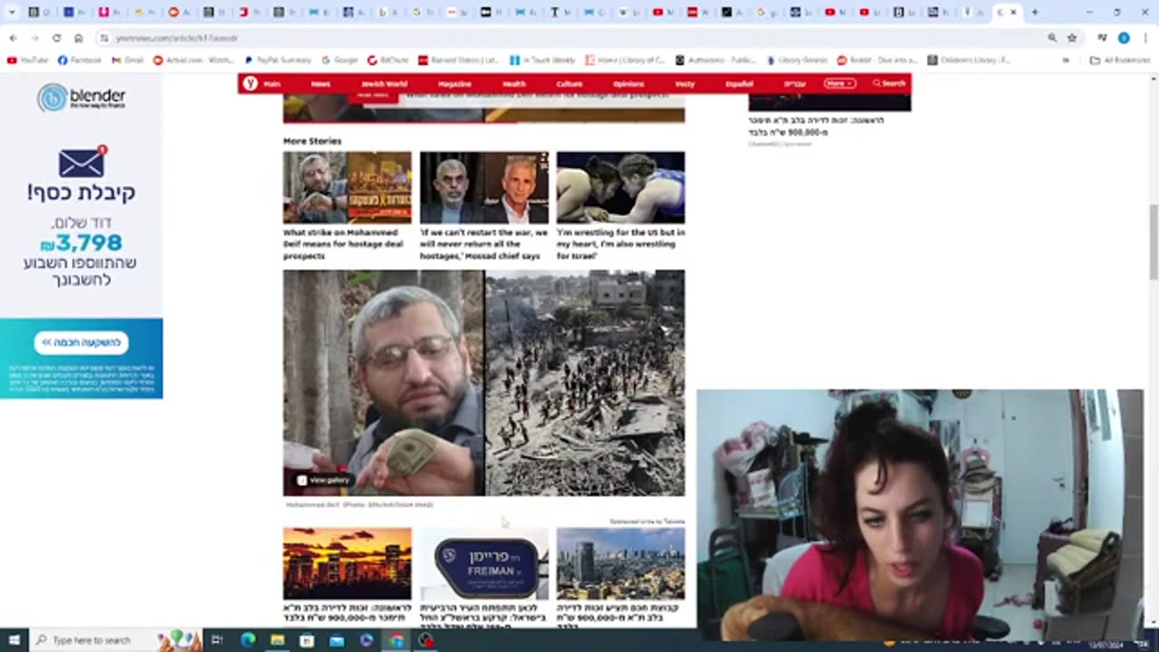Open the Library Genesis bookmark
This screenshot has width=1159, height=652.
(797, 60)
